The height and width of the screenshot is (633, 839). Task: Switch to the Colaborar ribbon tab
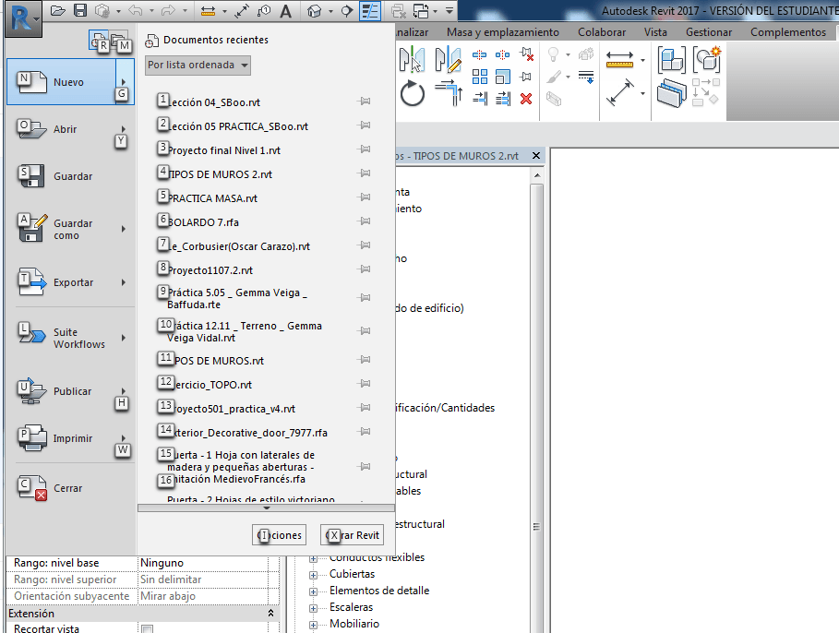click(602, 32)
